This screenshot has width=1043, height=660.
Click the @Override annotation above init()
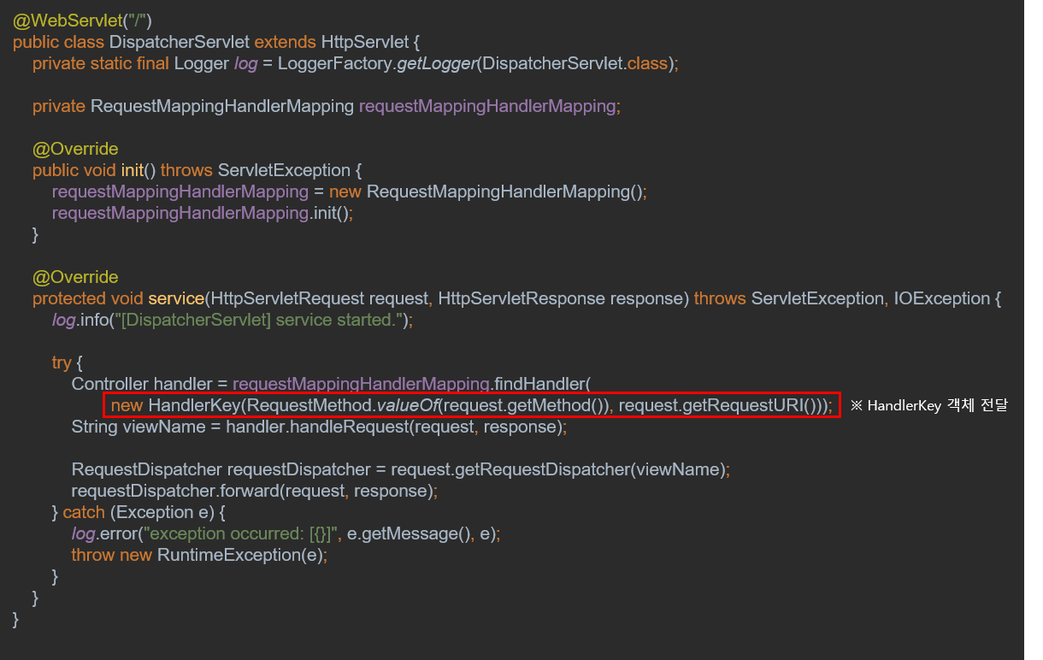coord(75,149)
